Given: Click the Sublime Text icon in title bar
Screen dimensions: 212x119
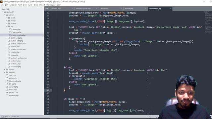Looking at the screenshot, I should pyautogui.click(x=1, y=2).
